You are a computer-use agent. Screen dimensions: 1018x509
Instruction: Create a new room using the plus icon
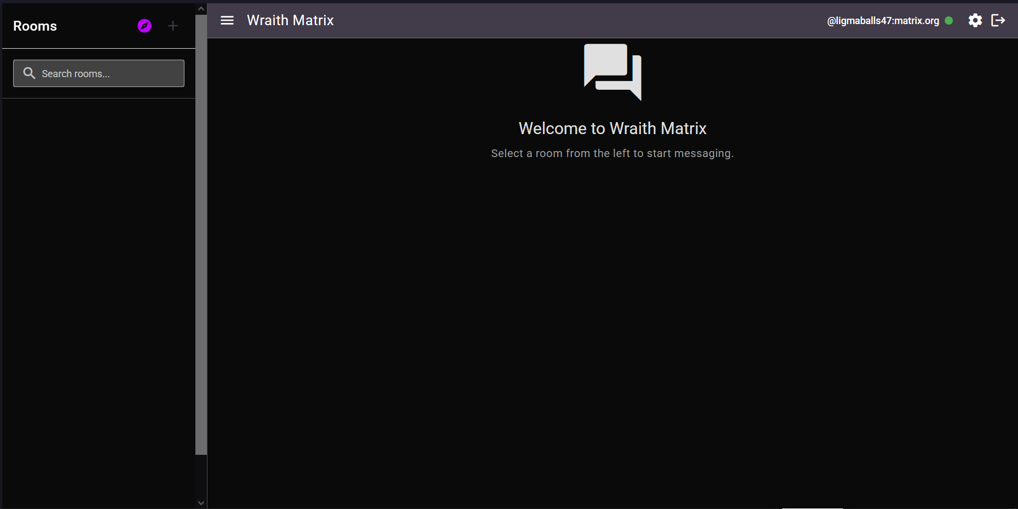(172, 26)
